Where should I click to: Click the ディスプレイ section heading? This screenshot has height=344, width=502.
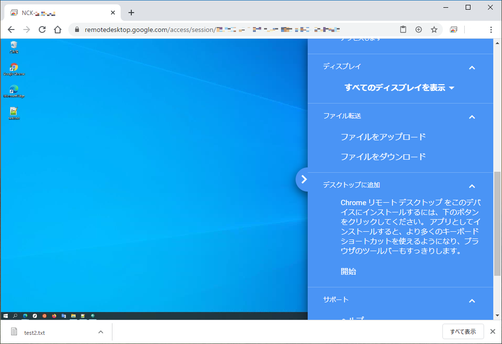tap(342, 66)
